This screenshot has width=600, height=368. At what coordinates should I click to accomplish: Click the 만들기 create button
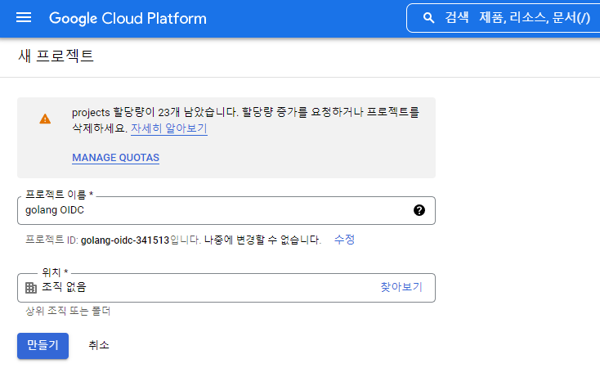(43, 345)
